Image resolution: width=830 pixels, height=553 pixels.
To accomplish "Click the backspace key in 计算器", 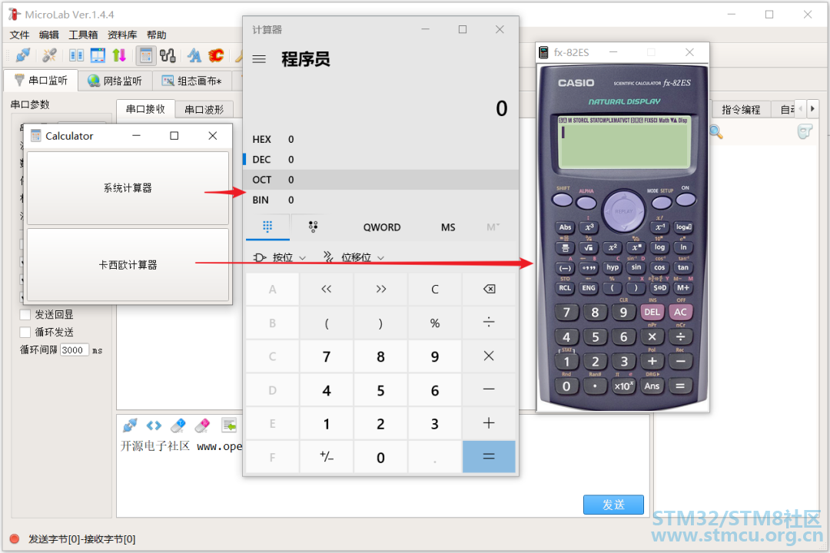I will 489,289.
